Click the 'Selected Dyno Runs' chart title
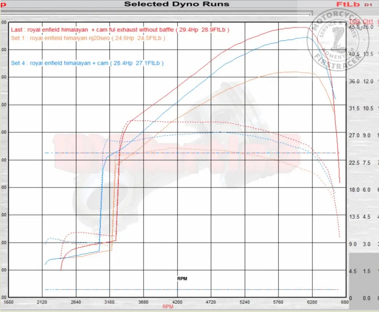Viewport: 379px width, 312px height. 176,4
